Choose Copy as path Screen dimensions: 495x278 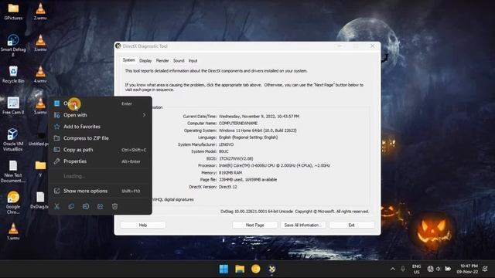pyautogui.click(x=100, y=150)
